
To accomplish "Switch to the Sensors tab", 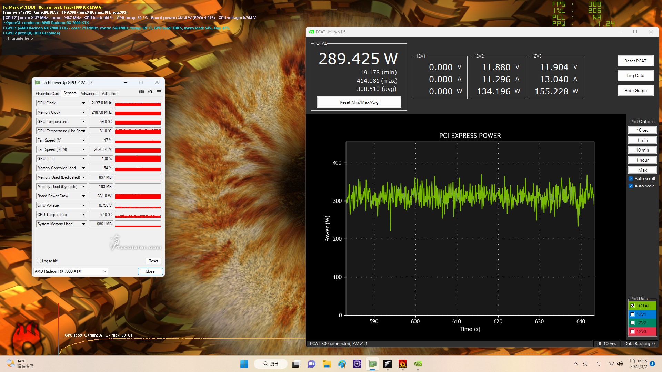I will [x=70, y=93].
